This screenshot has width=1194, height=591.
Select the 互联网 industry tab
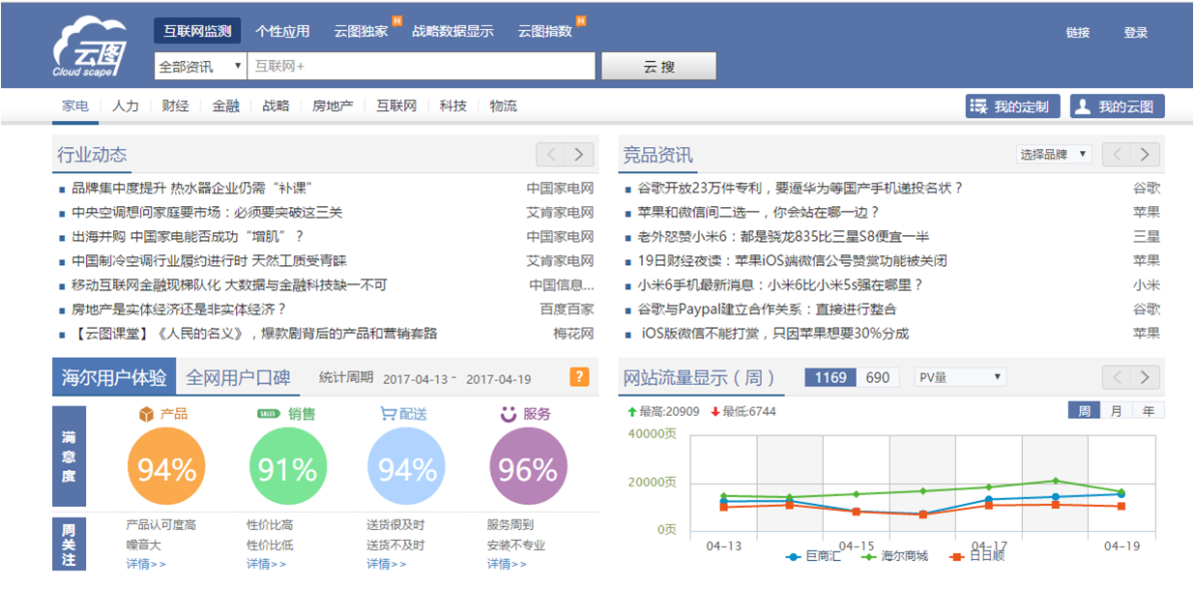click(x=396, y=106)
